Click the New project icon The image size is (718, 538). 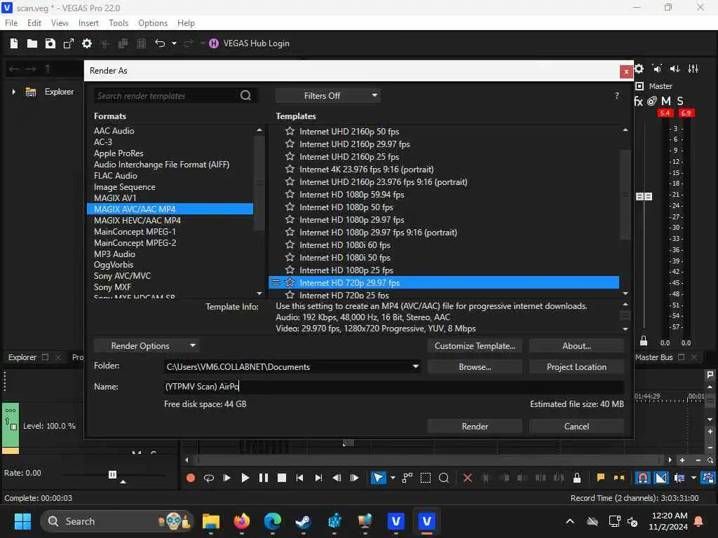click(x=14, y=43)
